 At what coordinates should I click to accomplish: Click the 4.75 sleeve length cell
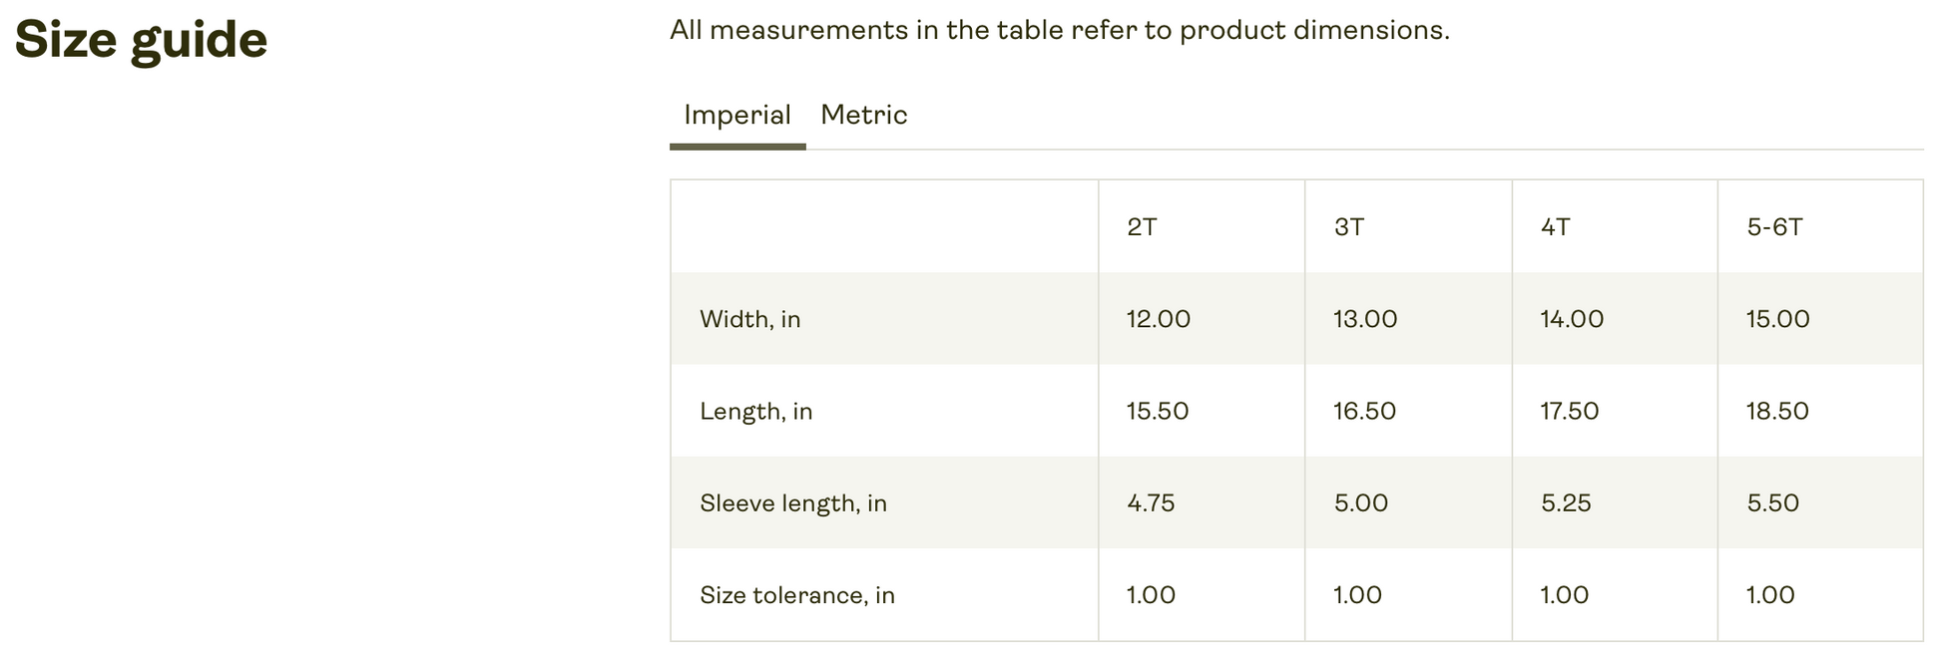1150,502
